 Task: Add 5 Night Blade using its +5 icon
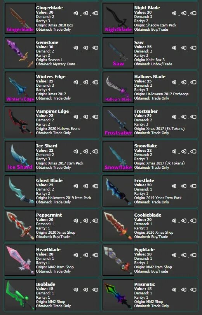click(x=183, y=13)
